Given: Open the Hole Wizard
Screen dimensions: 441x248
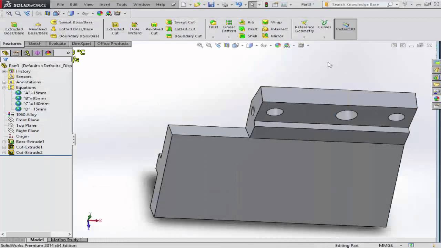Looking at the screenshot, I should click(135, 28).
